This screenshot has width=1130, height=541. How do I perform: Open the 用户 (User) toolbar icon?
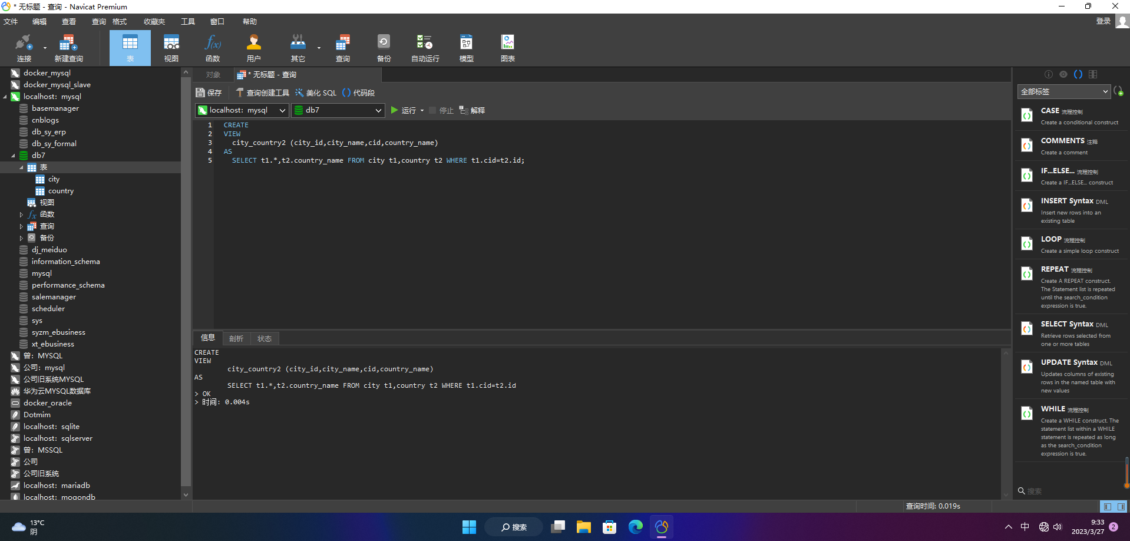(254, 48)
